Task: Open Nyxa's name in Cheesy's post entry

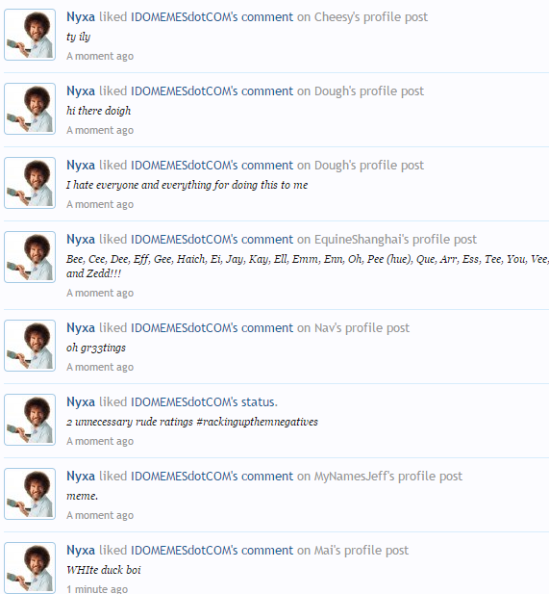Action: click(81, 17)
